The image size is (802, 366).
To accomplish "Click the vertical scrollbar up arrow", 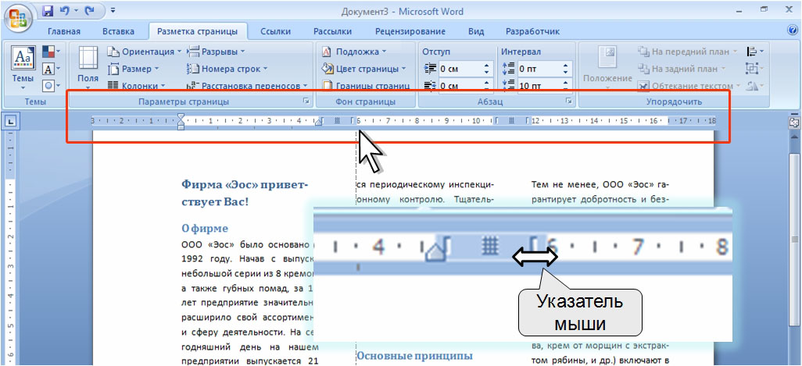I will (x=793, y=137).
